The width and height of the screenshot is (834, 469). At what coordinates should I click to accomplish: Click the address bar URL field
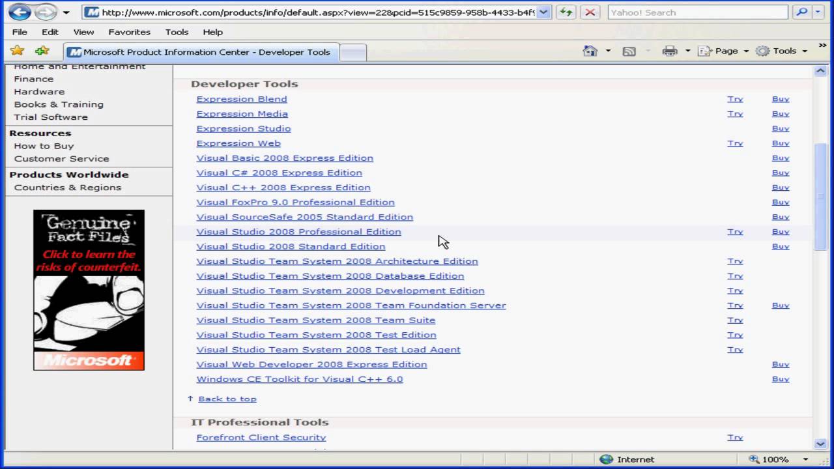point(319,12)
